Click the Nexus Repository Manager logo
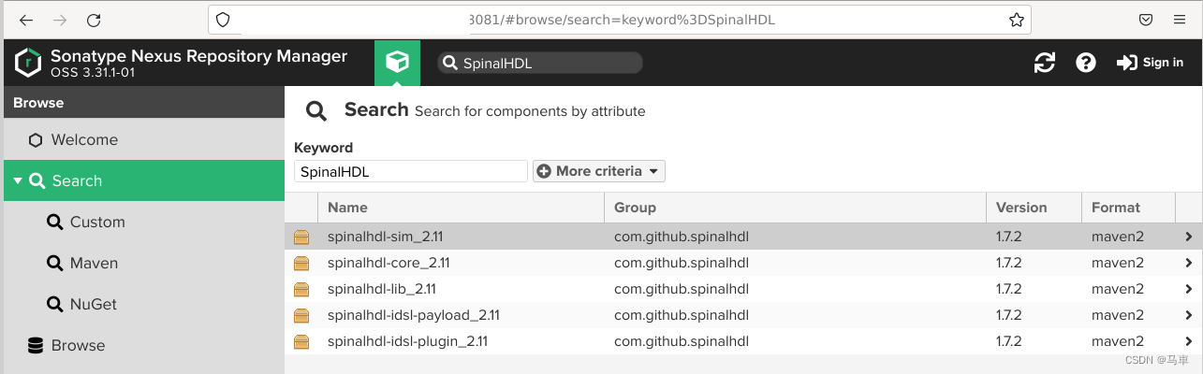 point(28,63)
